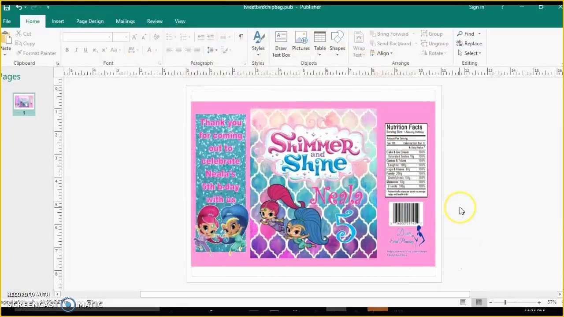
Task: Set justify text alignment
Action: (x=197, y=50)
